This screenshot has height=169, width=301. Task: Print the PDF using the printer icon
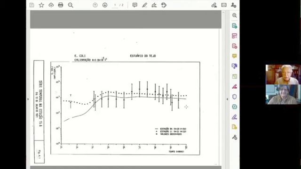pos(61,5)
